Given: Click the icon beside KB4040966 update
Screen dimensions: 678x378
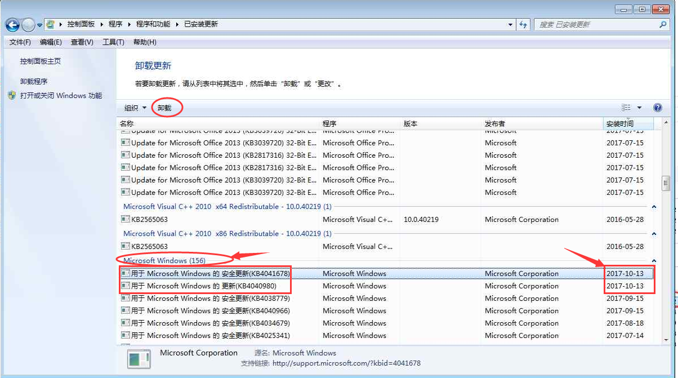Looking at the screenshot, I should (x=126, y=310).
